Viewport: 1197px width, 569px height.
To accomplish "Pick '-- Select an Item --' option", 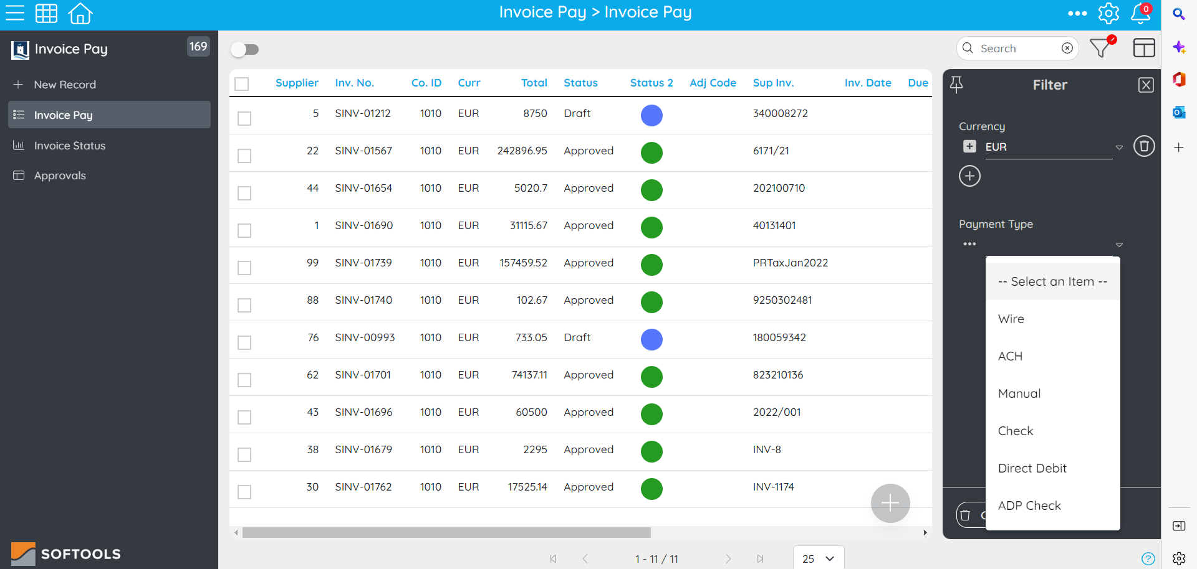I will pyautogui.click(x=1053, y=281).
